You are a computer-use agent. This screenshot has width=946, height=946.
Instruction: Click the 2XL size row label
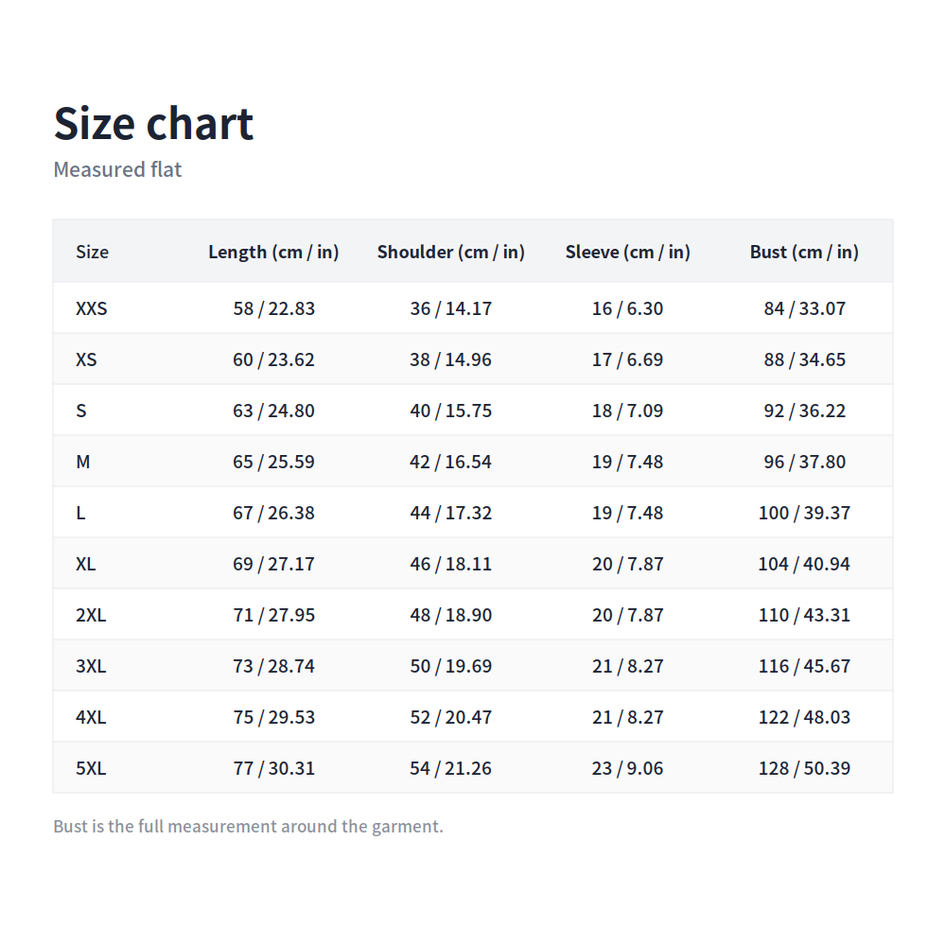click(91, 615)
